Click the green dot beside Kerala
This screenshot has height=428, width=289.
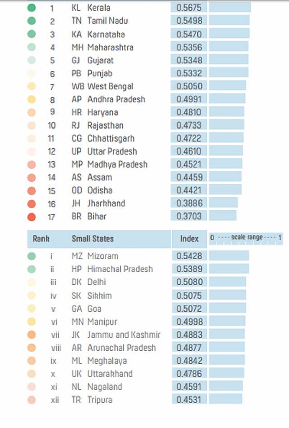point(31,8)
